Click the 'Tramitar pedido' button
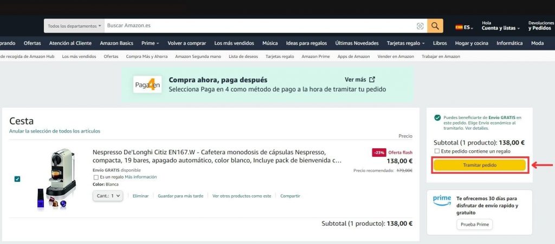The image size is (555, 244). (x=480, y=165)
